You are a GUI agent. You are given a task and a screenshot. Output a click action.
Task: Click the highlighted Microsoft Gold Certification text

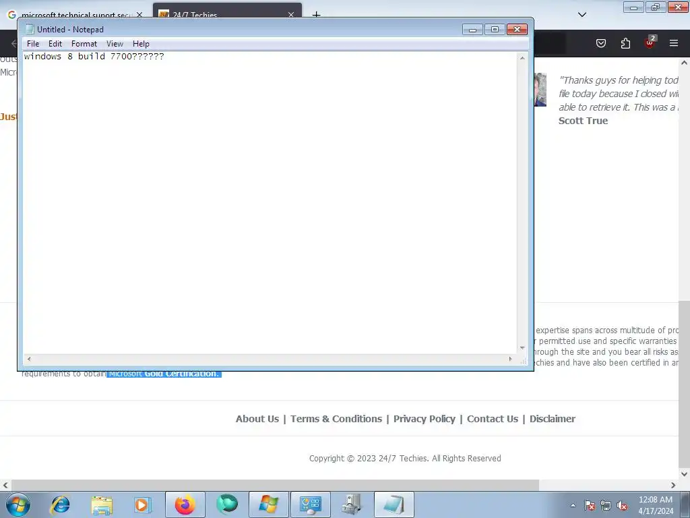click(164, 374)
